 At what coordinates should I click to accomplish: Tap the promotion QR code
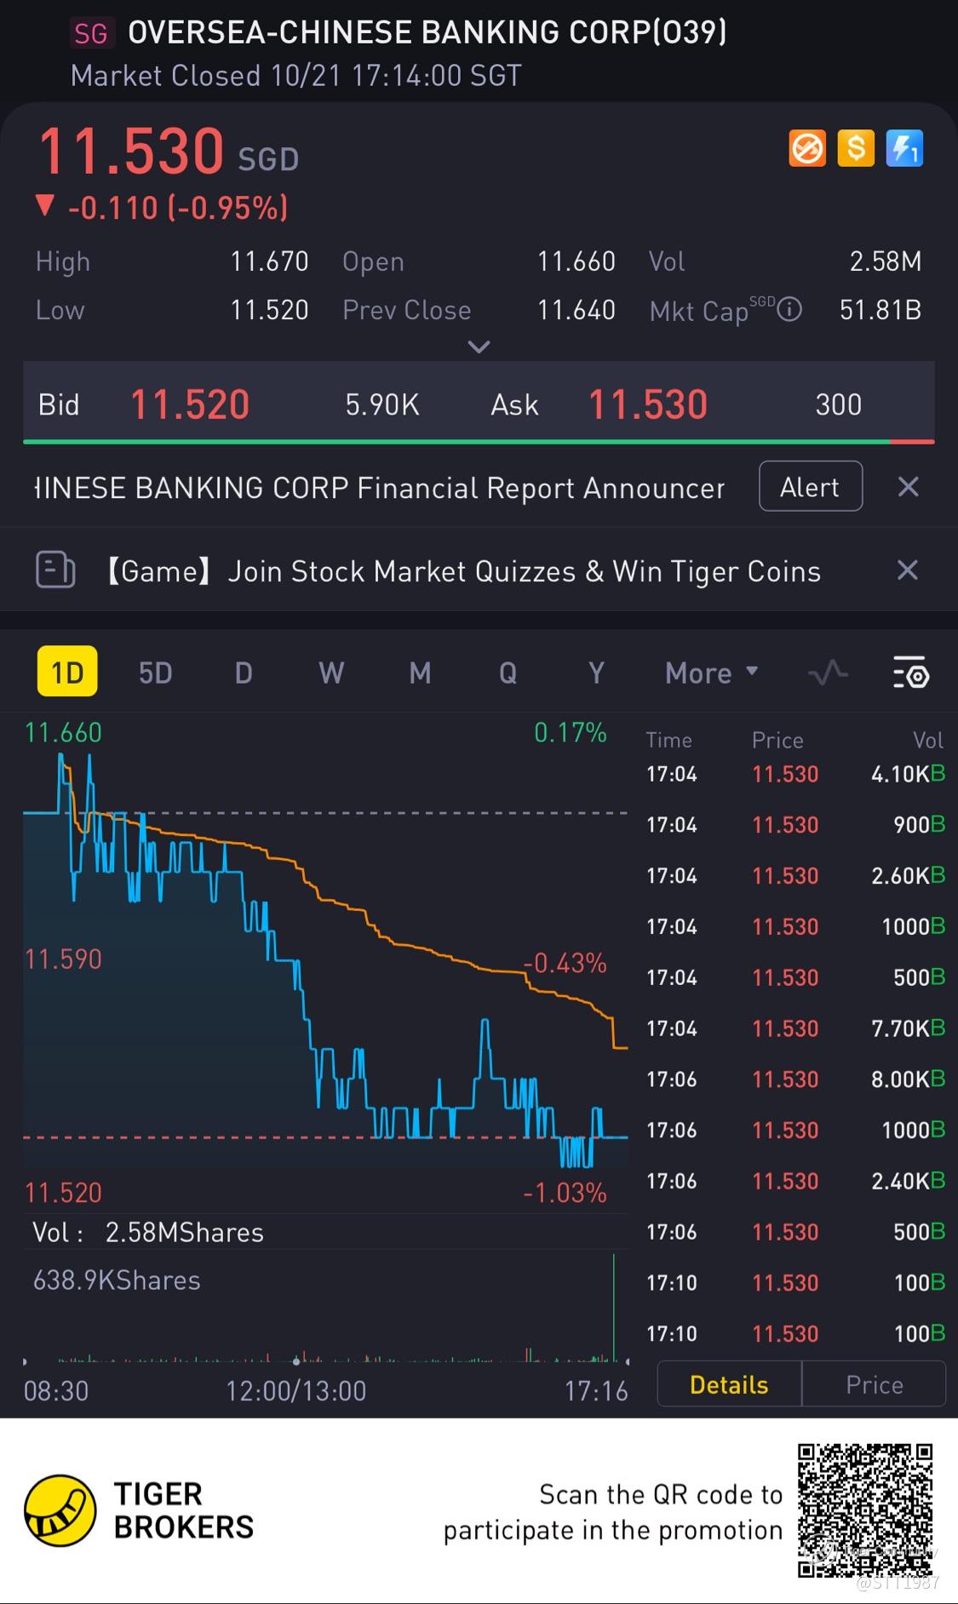click(x=865, y=1509)
